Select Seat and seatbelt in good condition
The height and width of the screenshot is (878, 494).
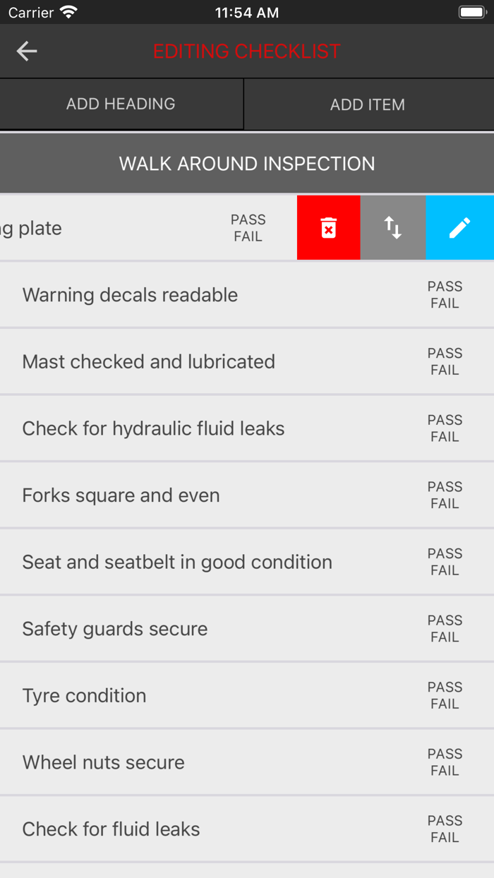(177, 562)
